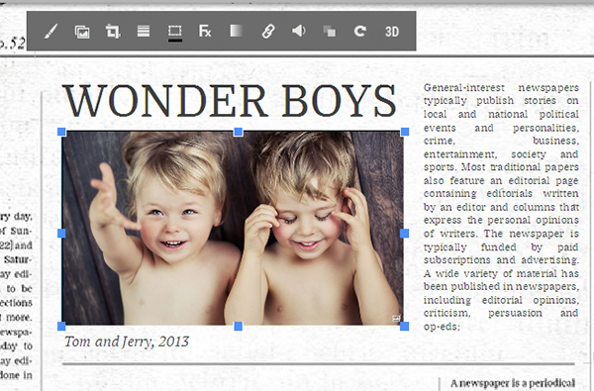Open the replace image tool
Image resolution: width=594 pixels, height=391 pixels.
coord(82,32)
